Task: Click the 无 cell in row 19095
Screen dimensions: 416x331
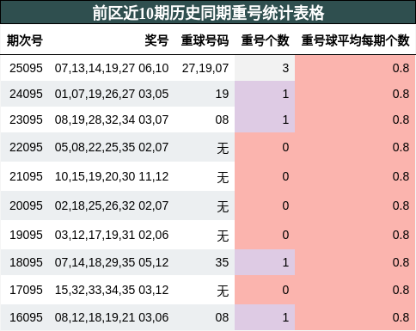Action: 223,236
